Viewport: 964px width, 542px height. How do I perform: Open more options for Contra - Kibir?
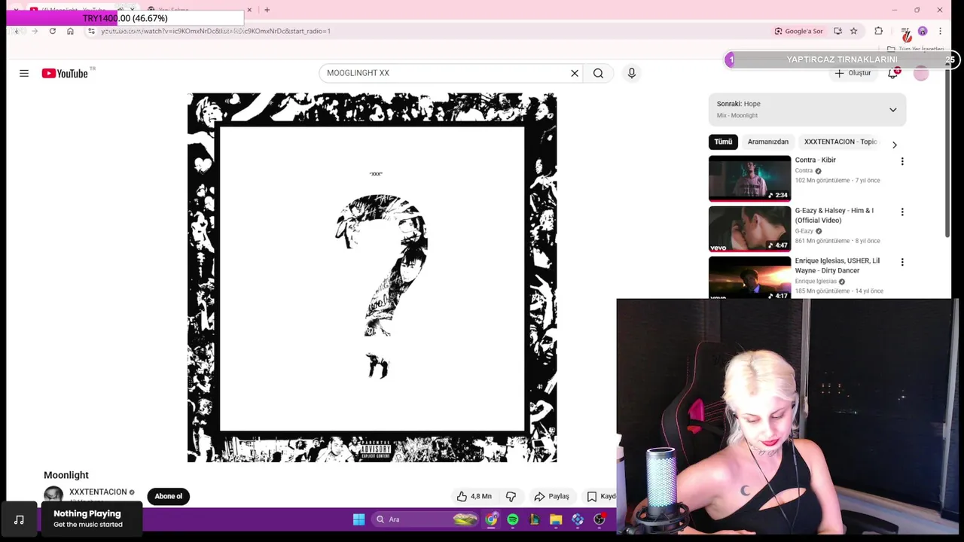902,161
